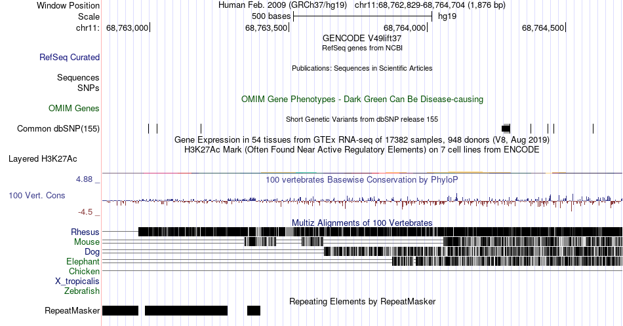This screenshot has width=623, height=326.
Task: Open the RepeatMasker track label
Action: point(72,310)
